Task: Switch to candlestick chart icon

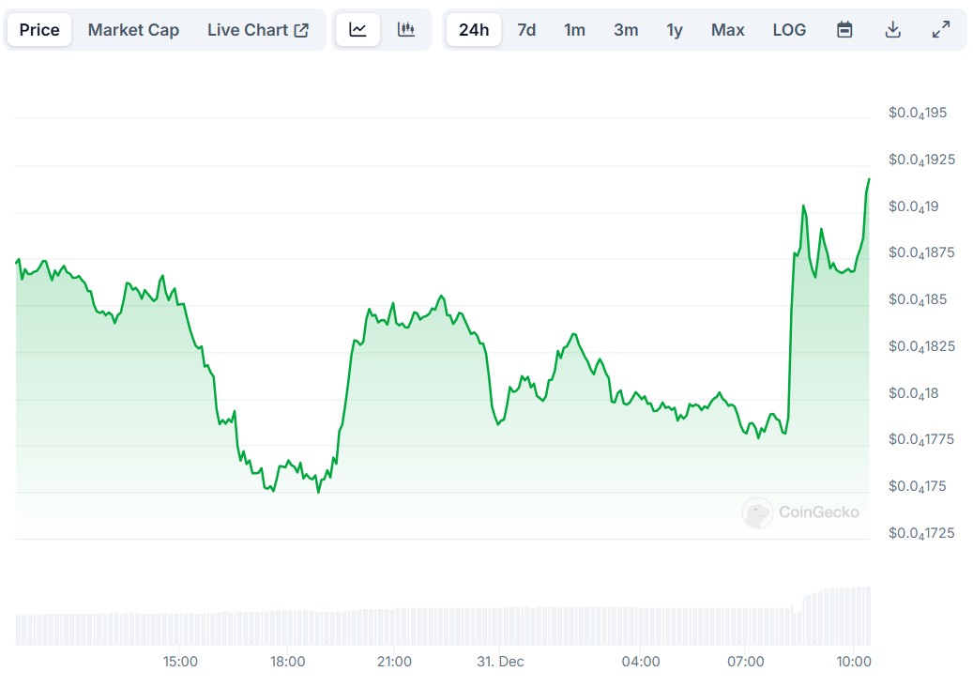Action: point(406,30)
